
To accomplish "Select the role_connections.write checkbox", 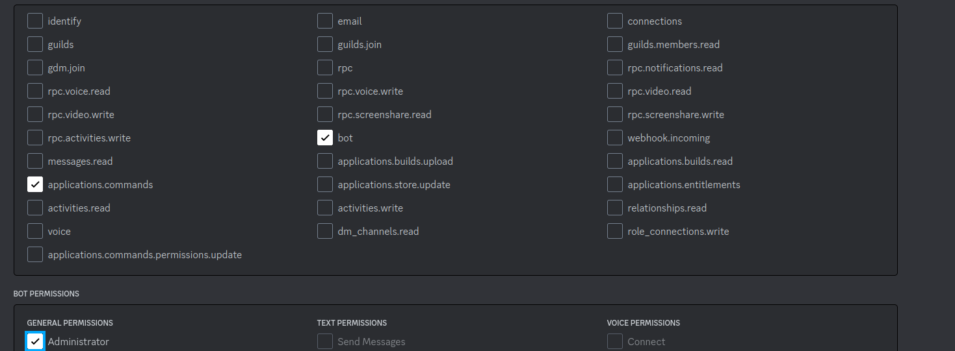I will (x=615, y=232).
